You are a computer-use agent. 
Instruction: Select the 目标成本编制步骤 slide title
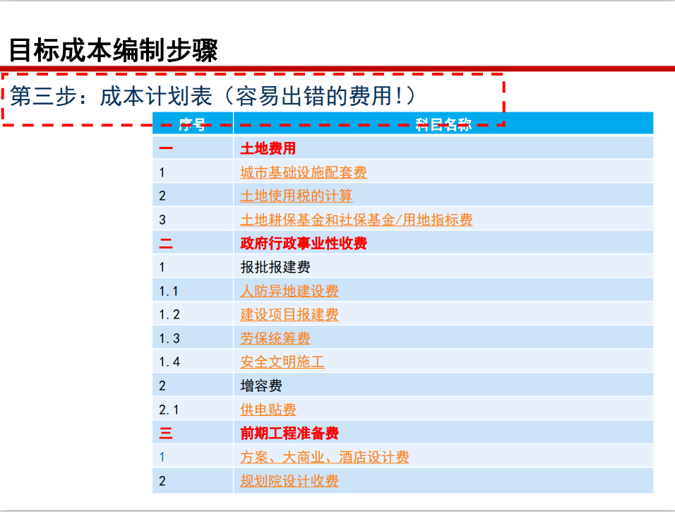click(x=113, y=50)
